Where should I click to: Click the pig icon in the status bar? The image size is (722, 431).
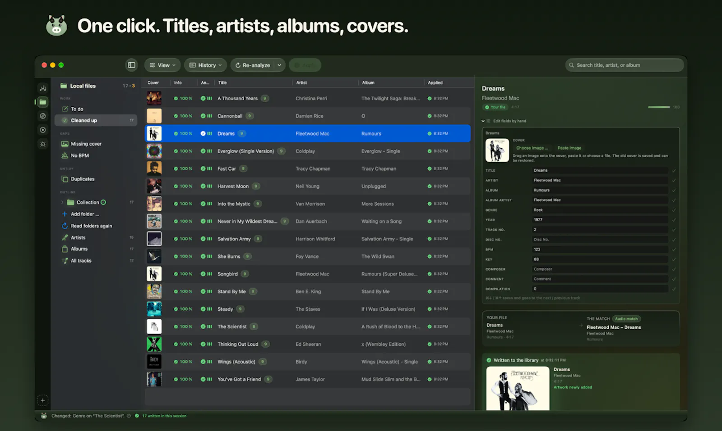coord(44,416)
